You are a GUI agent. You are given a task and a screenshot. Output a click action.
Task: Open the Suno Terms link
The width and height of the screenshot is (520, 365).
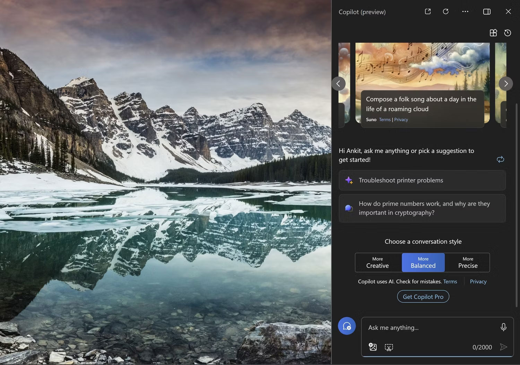coord(385,119)
